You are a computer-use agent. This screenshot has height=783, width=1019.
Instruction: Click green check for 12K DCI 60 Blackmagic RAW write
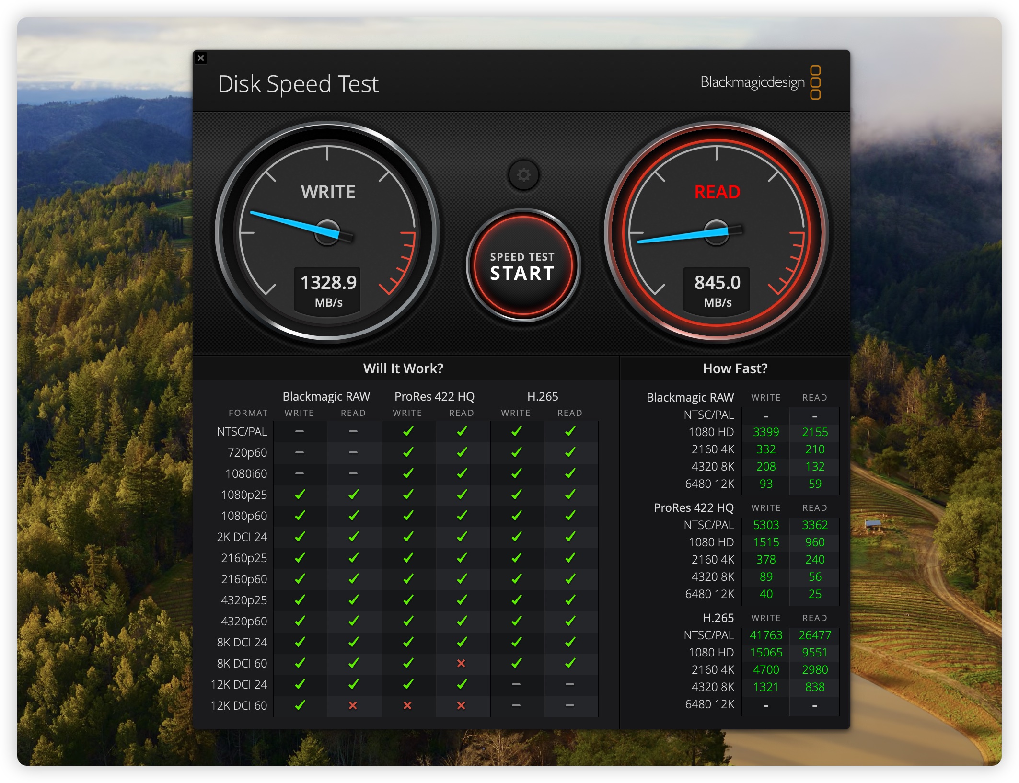tap(300, 705)
